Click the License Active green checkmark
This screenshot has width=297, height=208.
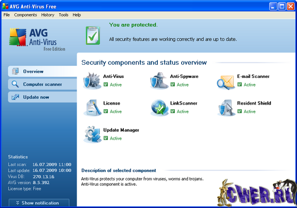(106, 111)
